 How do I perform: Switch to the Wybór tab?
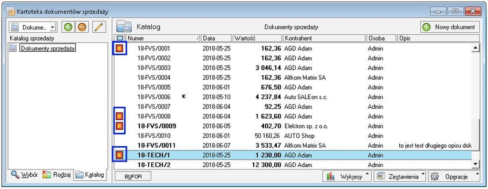point(24,175)
